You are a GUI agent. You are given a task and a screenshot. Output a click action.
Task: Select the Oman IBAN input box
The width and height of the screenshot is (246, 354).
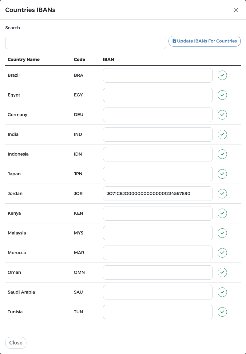pyautogui.click(x=158, y=272)
